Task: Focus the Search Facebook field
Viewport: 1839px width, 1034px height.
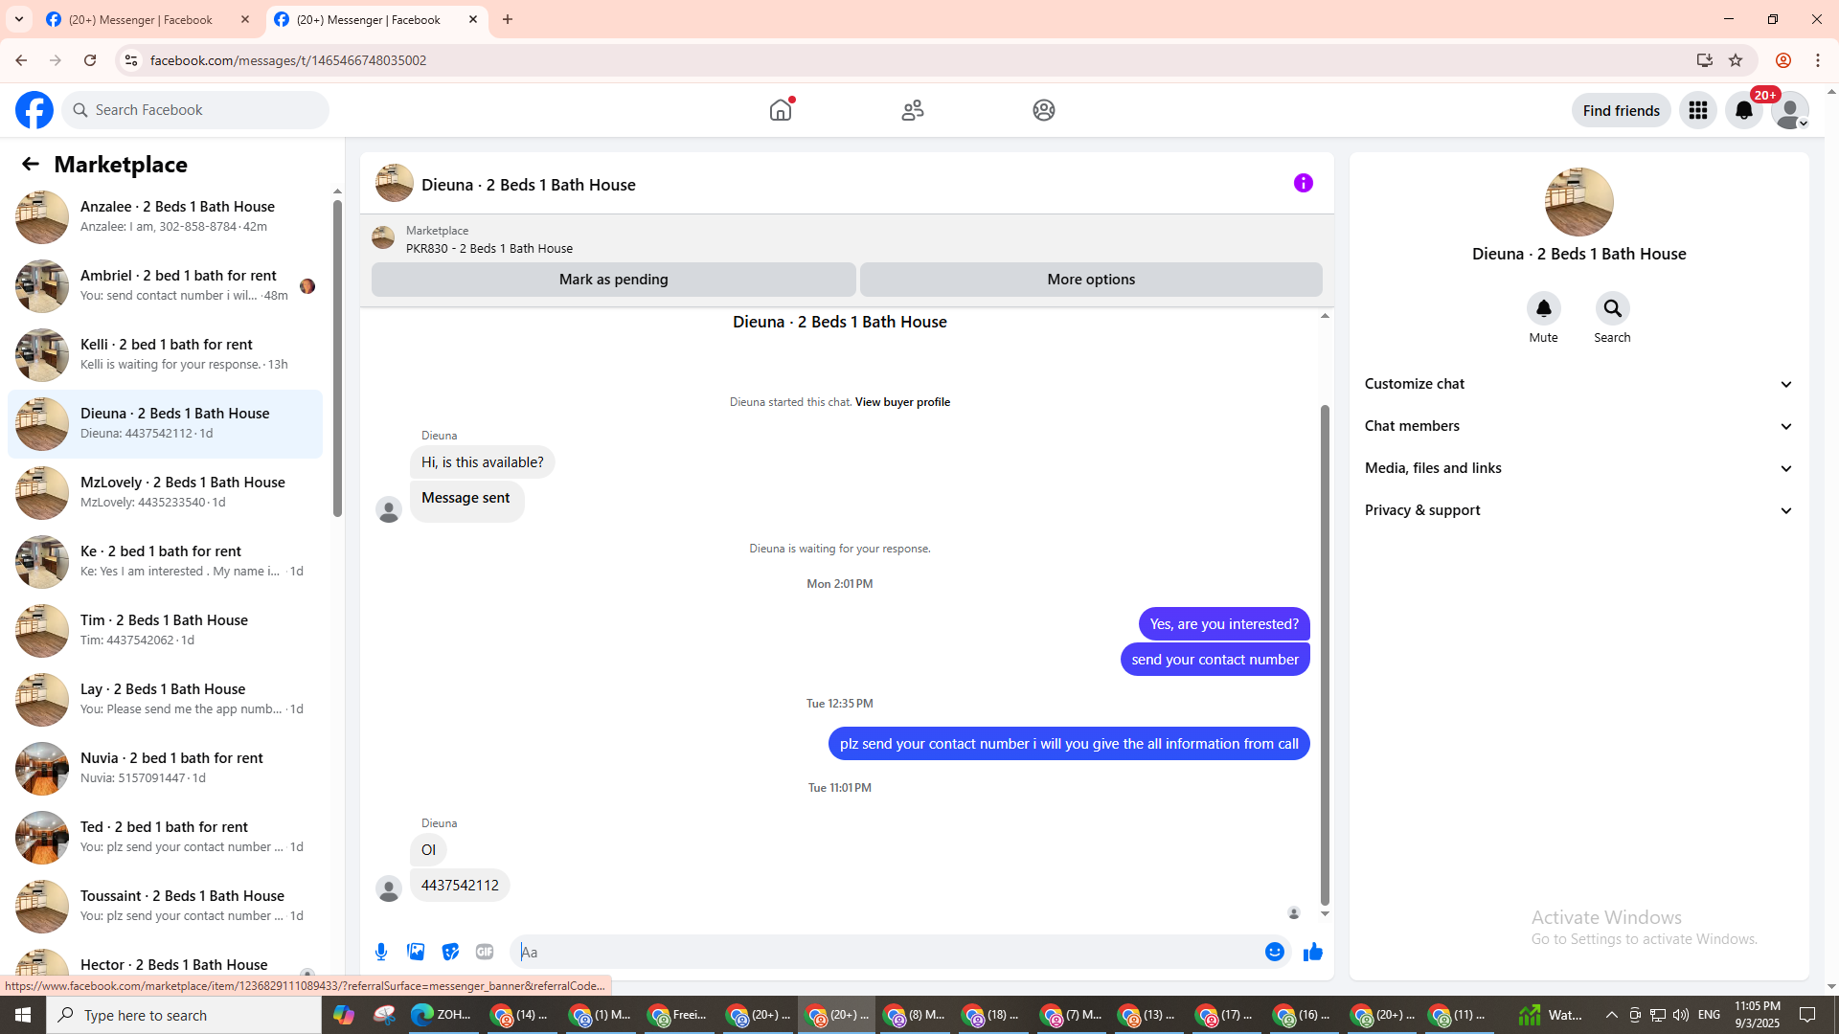Action: tap(196, 110)
